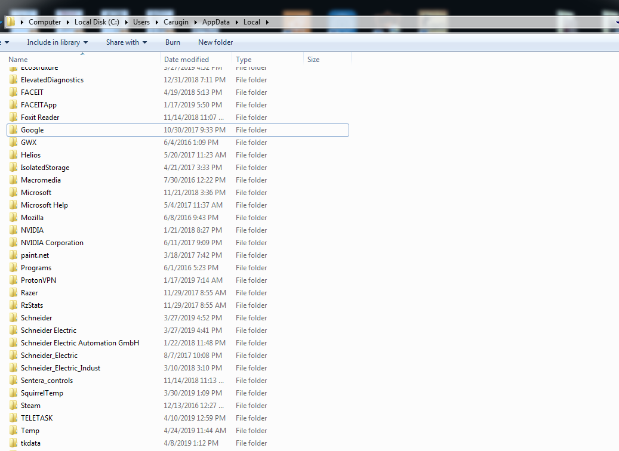This screenshot has width=619, height=451.
Task: Click the Burn toolbar button
Action: [173, 42]
